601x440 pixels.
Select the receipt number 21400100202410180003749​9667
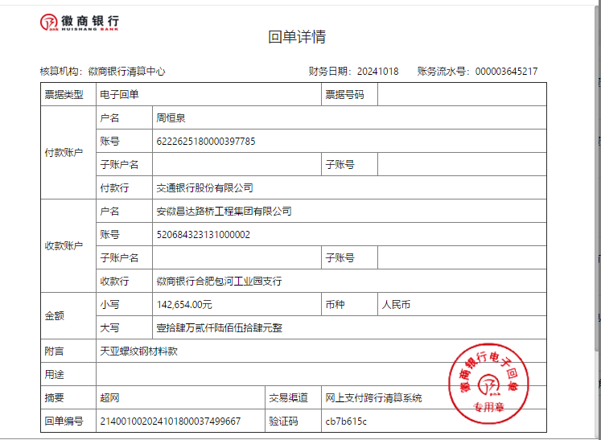tap(170, 421)
